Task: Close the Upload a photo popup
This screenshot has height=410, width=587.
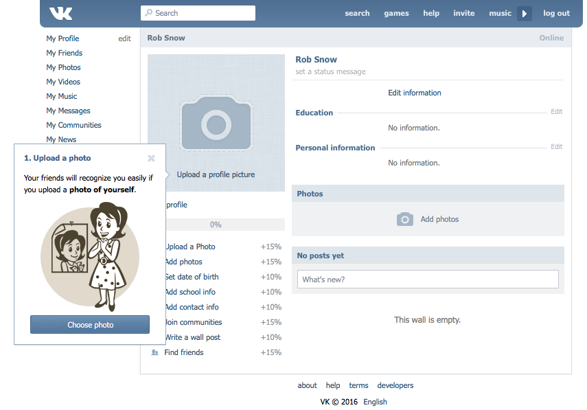Action: coord(151,159)
